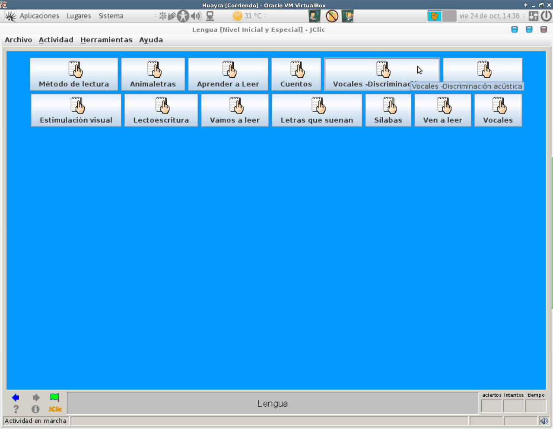Click the gray next activity arrow
The image size is (553, 429).
(36, 397)
